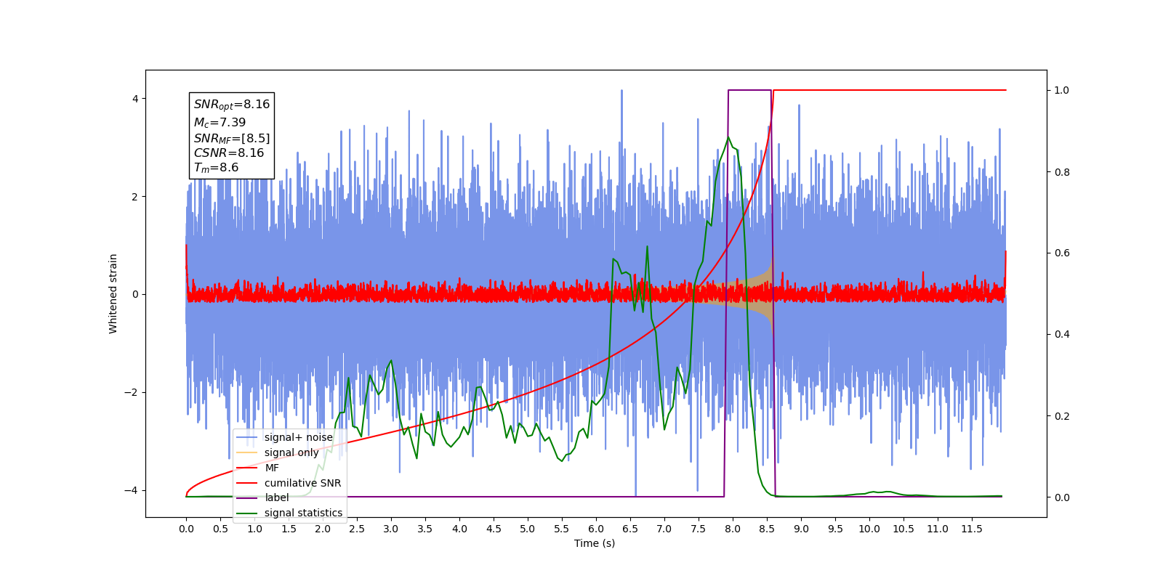This screenshot has width=1163, height=581.
Task: Click the red cumulative SNR plateau at 1.0
Action: [x=890, y=90]
